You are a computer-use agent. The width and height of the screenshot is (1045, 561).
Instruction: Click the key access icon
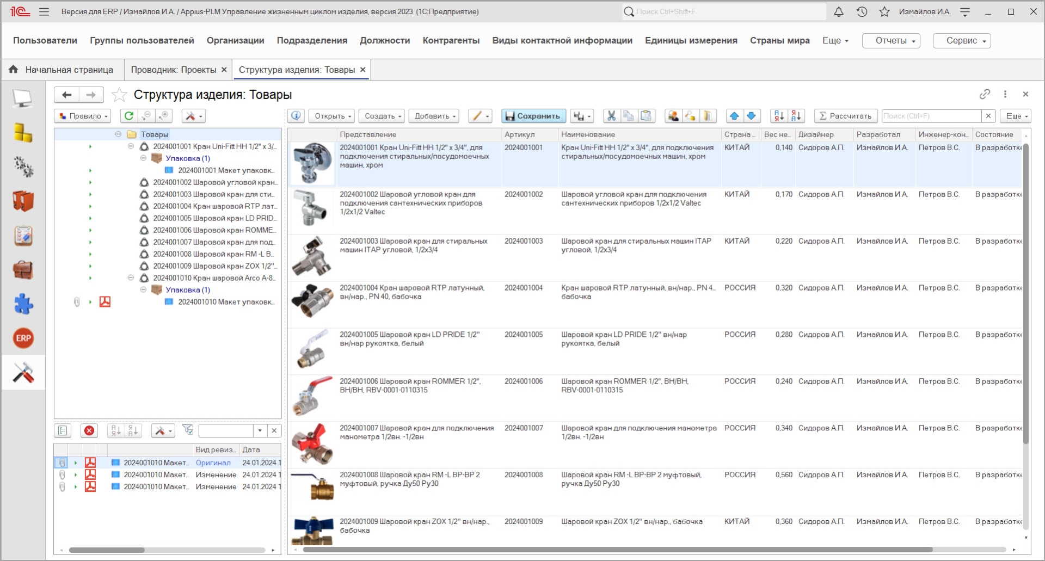click(691, 116)
